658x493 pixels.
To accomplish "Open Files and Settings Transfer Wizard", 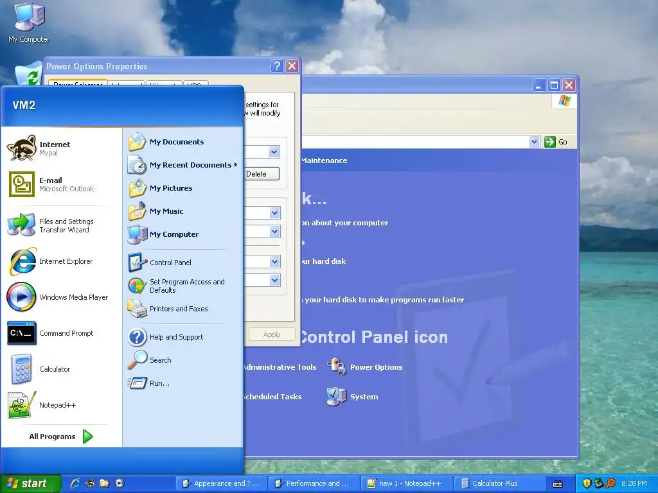I will pyautogui.click(x=51, y=225).
